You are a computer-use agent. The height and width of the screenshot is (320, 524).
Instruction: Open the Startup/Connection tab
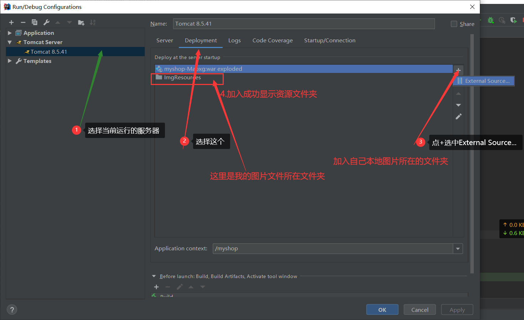click(x=330, y=41)
